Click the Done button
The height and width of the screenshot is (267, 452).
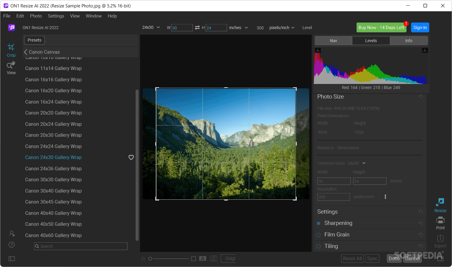(x=394, y=259)
